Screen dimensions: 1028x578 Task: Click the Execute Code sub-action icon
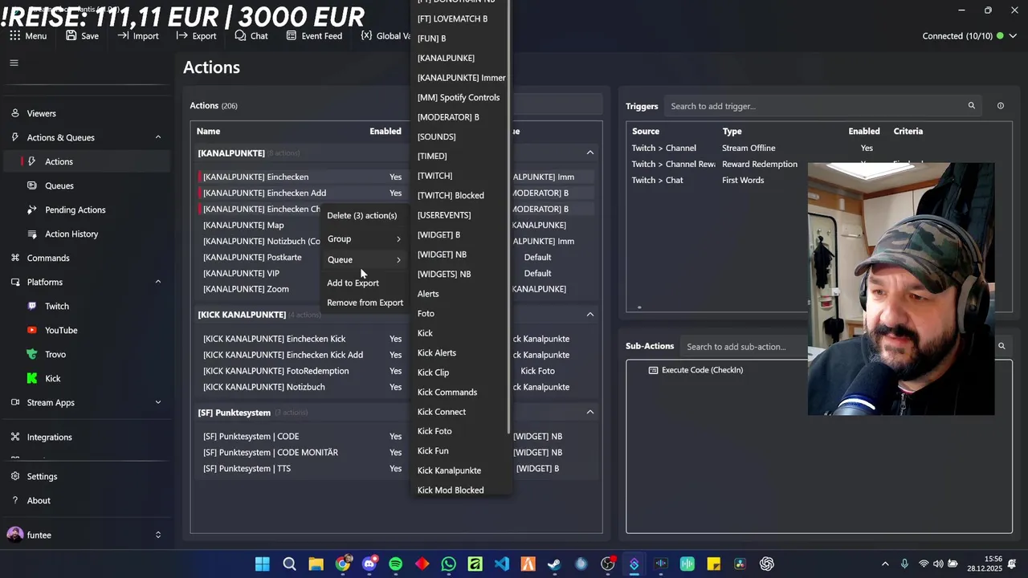[x=653, y=370]
